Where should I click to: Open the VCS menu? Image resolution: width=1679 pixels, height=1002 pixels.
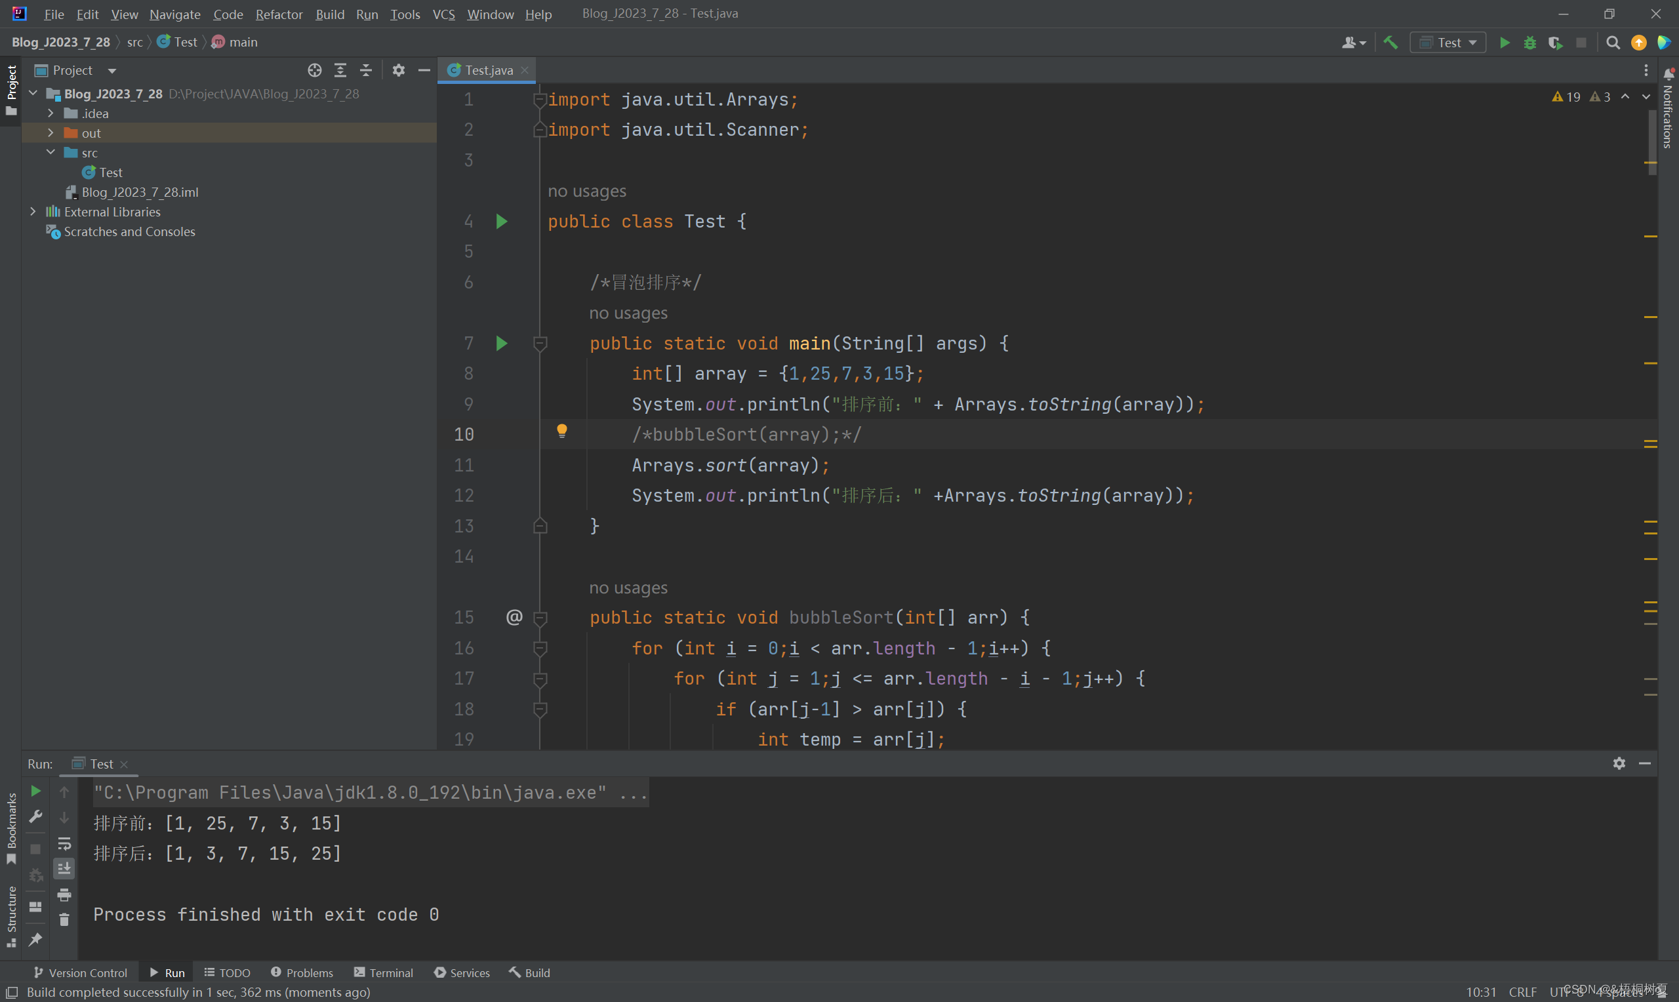(443, 14)
